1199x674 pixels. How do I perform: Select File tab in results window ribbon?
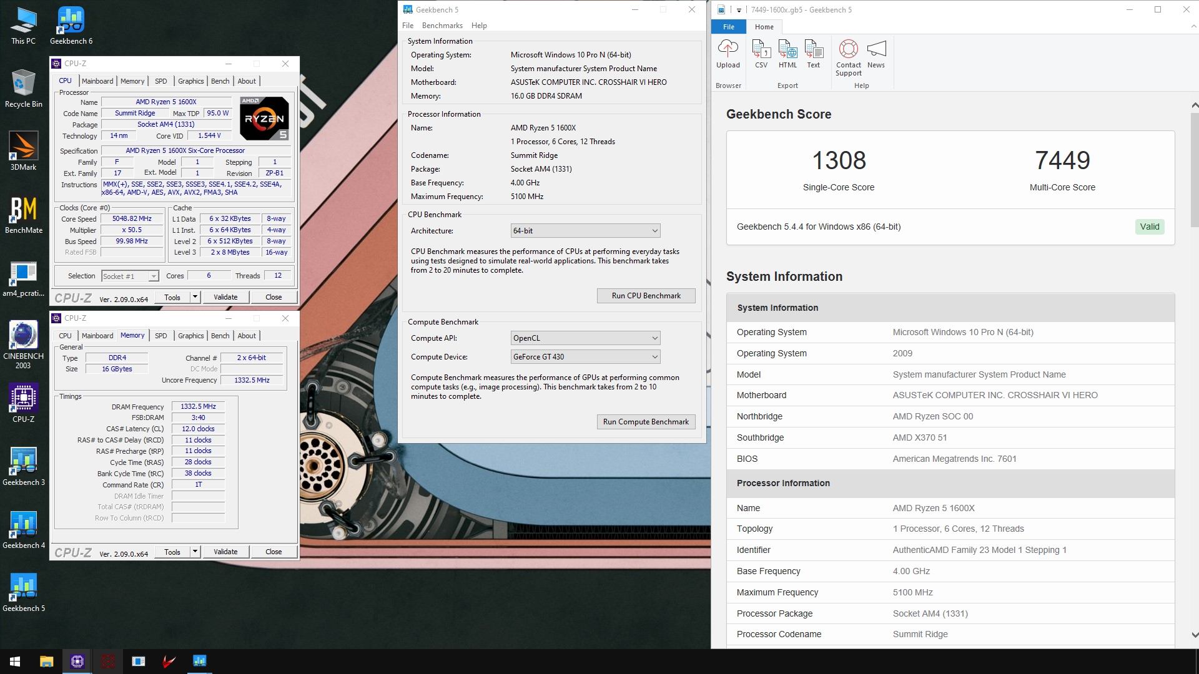click(729, 27)
